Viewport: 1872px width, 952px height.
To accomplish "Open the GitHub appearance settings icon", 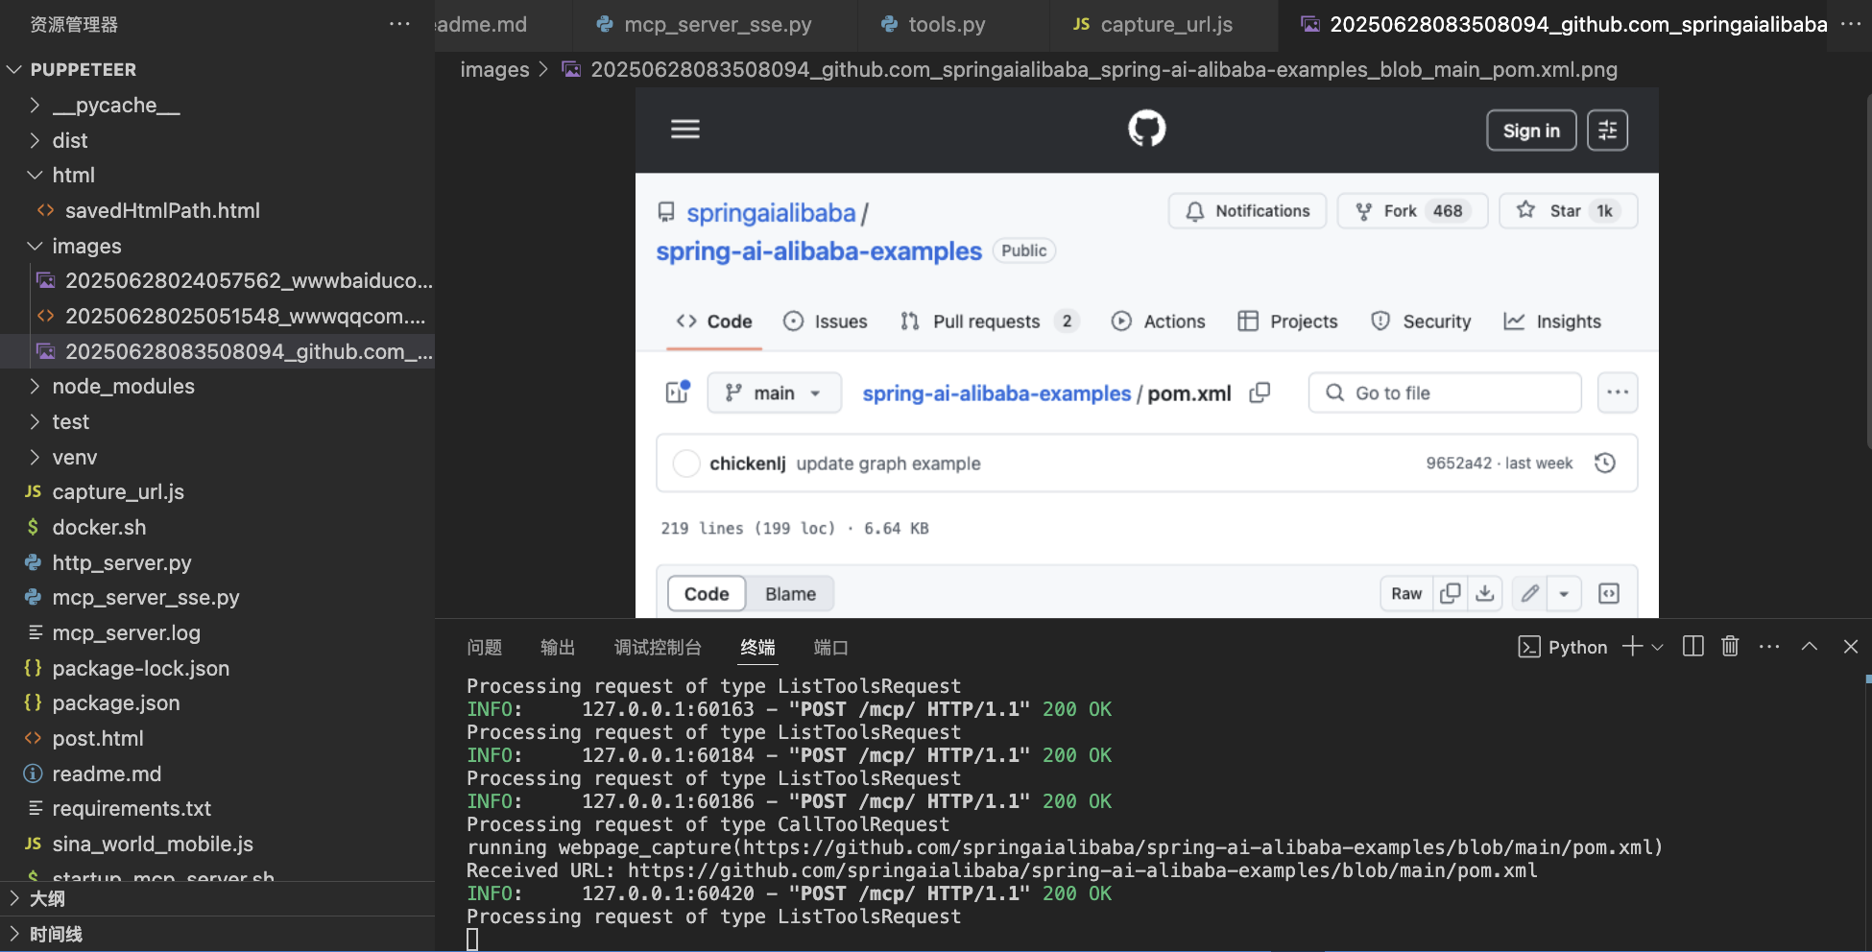I will tap(1607, 131).
